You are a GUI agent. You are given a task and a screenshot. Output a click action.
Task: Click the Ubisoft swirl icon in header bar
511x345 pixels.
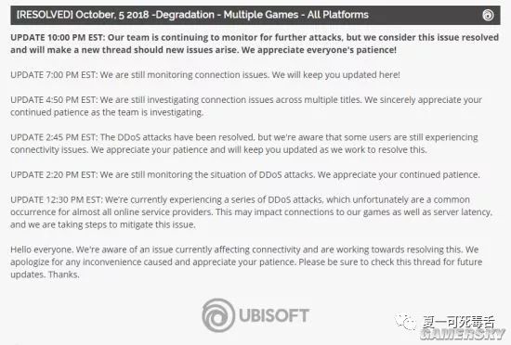click(488, 15)
